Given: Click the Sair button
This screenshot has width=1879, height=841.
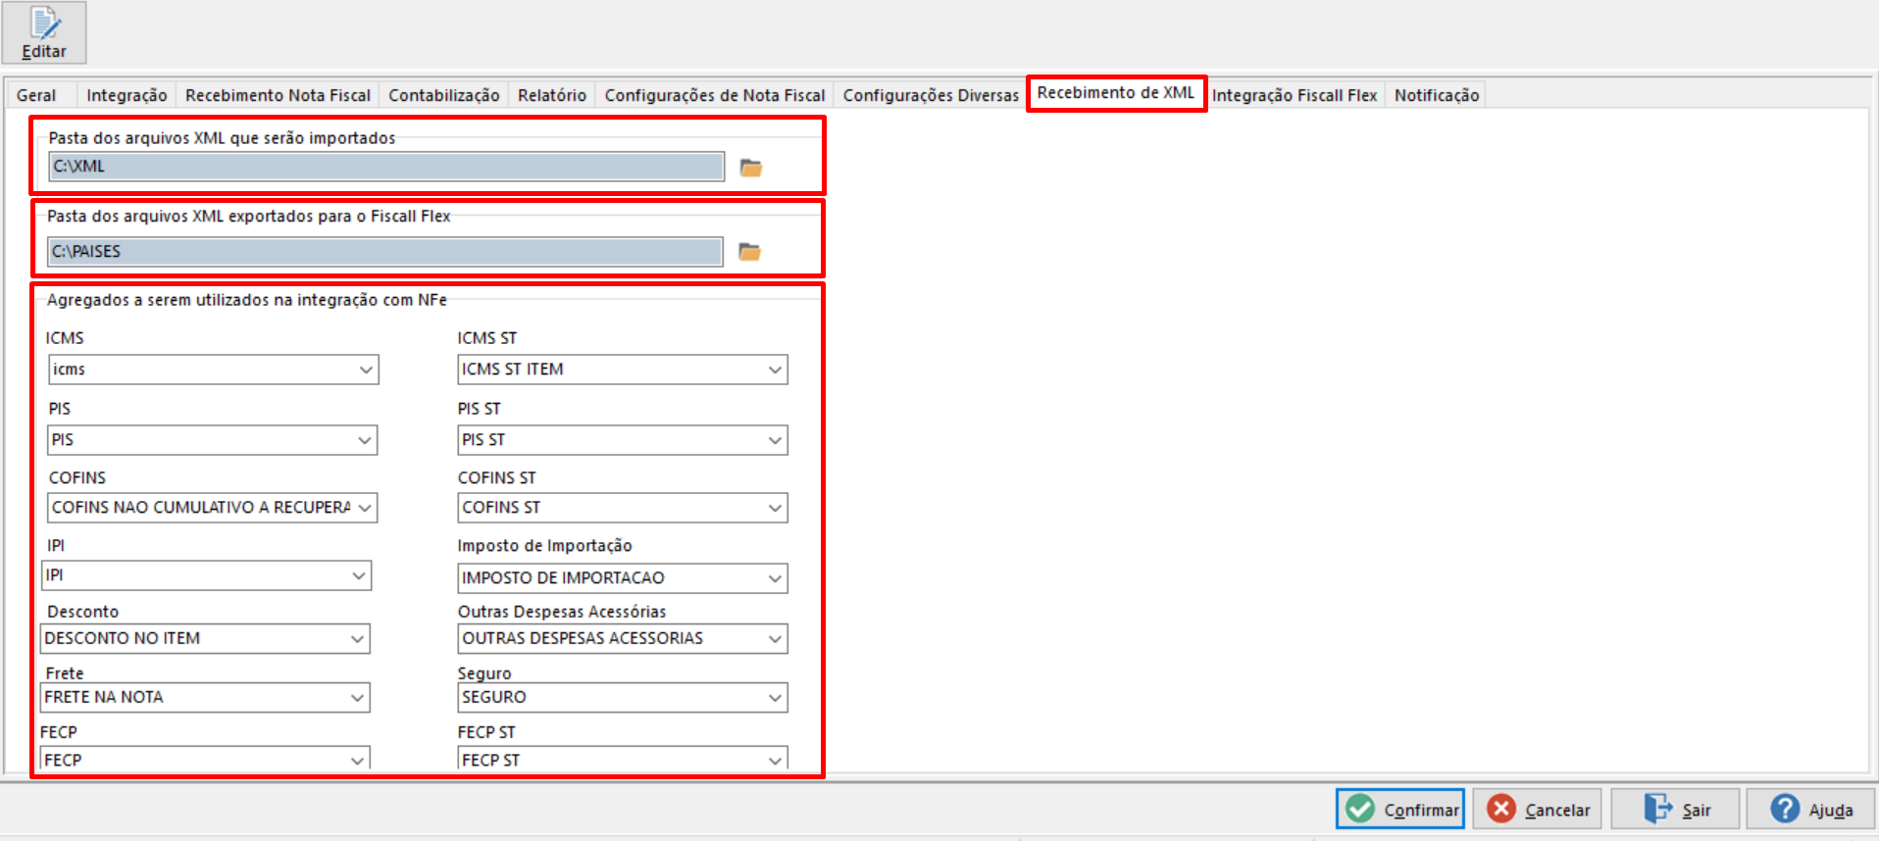Looking at the screenshot, I should pos(1675,809).
